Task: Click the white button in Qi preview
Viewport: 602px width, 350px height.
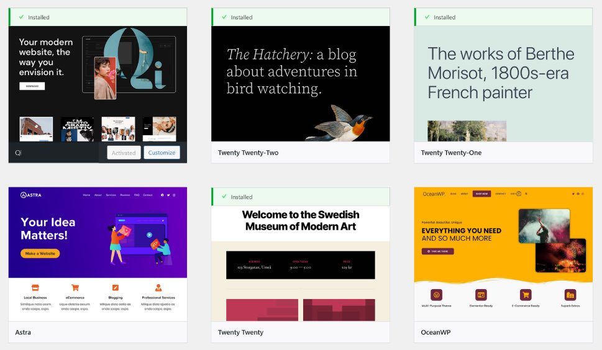Action: pyautogui.click(x=32, y=86)
